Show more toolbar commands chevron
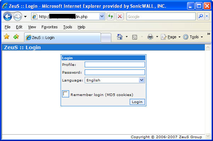Screen dimensions: 213x141 [x=208, y=34]
